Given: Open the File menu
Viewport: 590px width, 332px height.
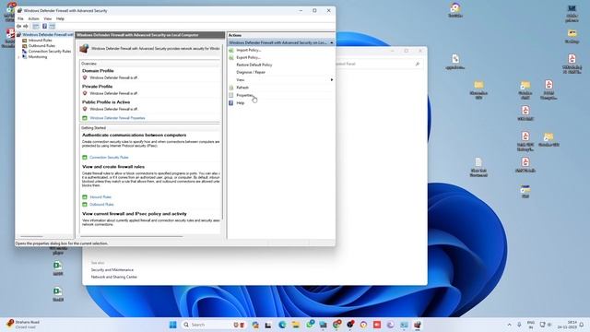Looking at the screenshot, I should pyautogui.click(x=20, y=18).
